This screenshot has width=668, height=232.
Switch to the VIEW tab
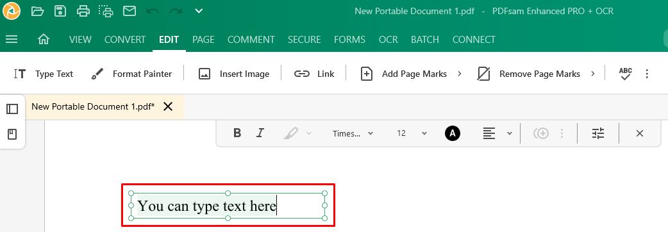pyautogui.click(x=80, y=40)
